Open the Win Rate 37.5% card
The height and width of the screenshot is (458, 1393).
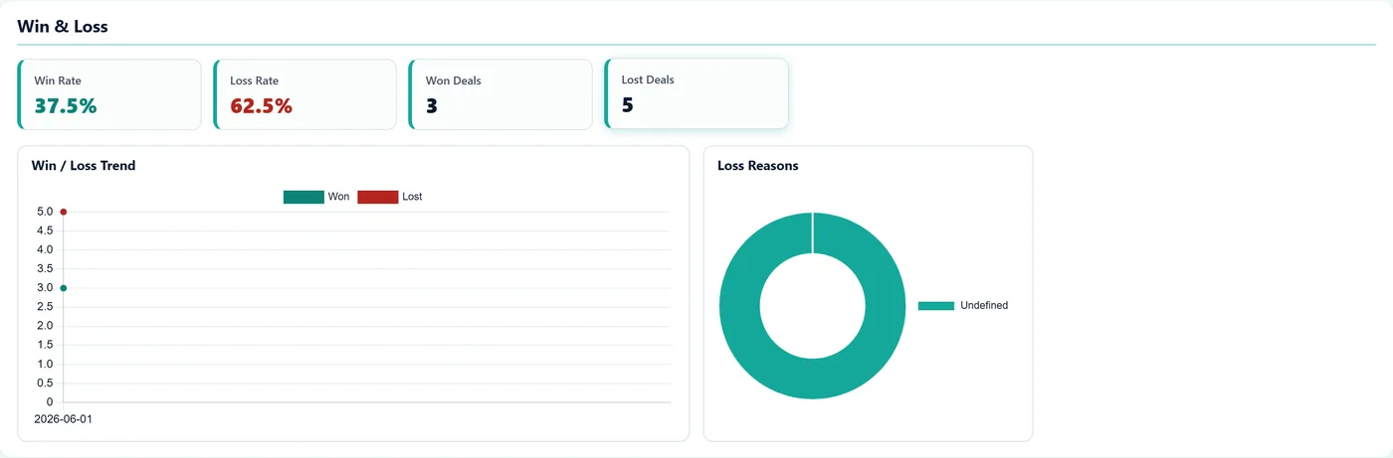pos(109,94)
